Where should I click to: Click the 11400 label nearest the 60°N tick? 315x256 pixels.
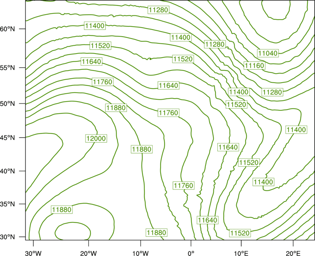95,26
